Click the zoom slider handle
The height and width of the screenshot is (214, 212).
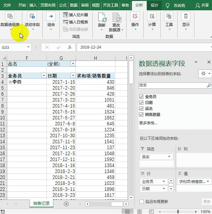point(178,212)
